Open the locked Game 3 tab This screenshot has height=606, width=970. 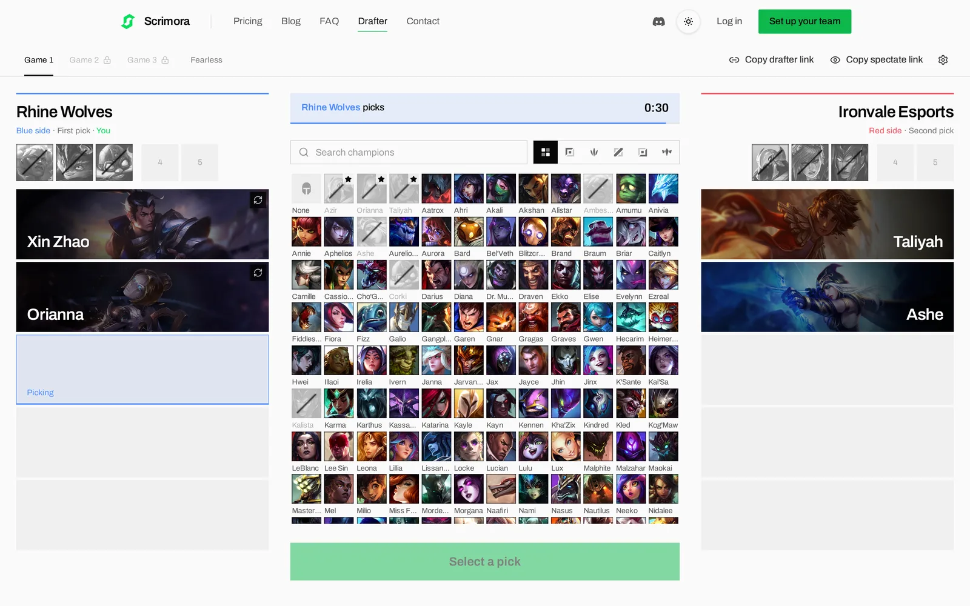(148, 60)
